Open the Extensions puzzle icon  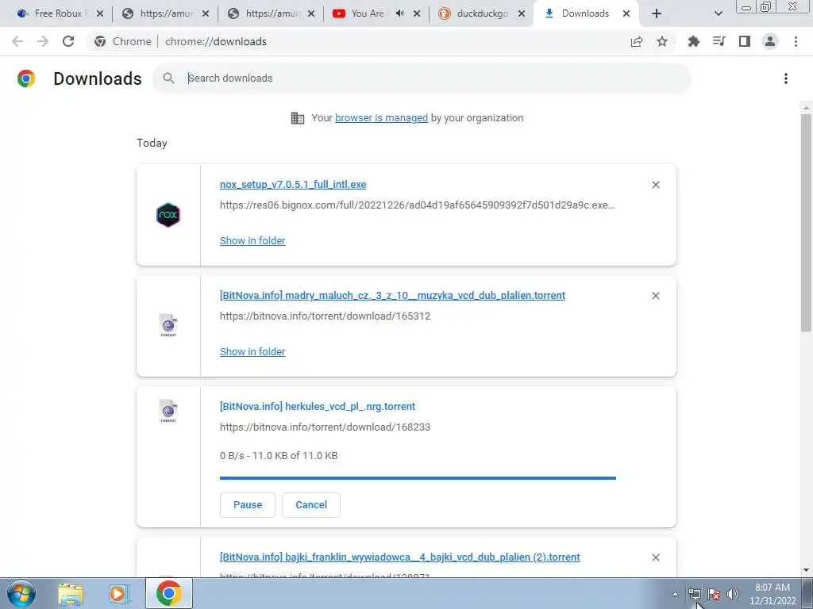[x=693, y=41]
